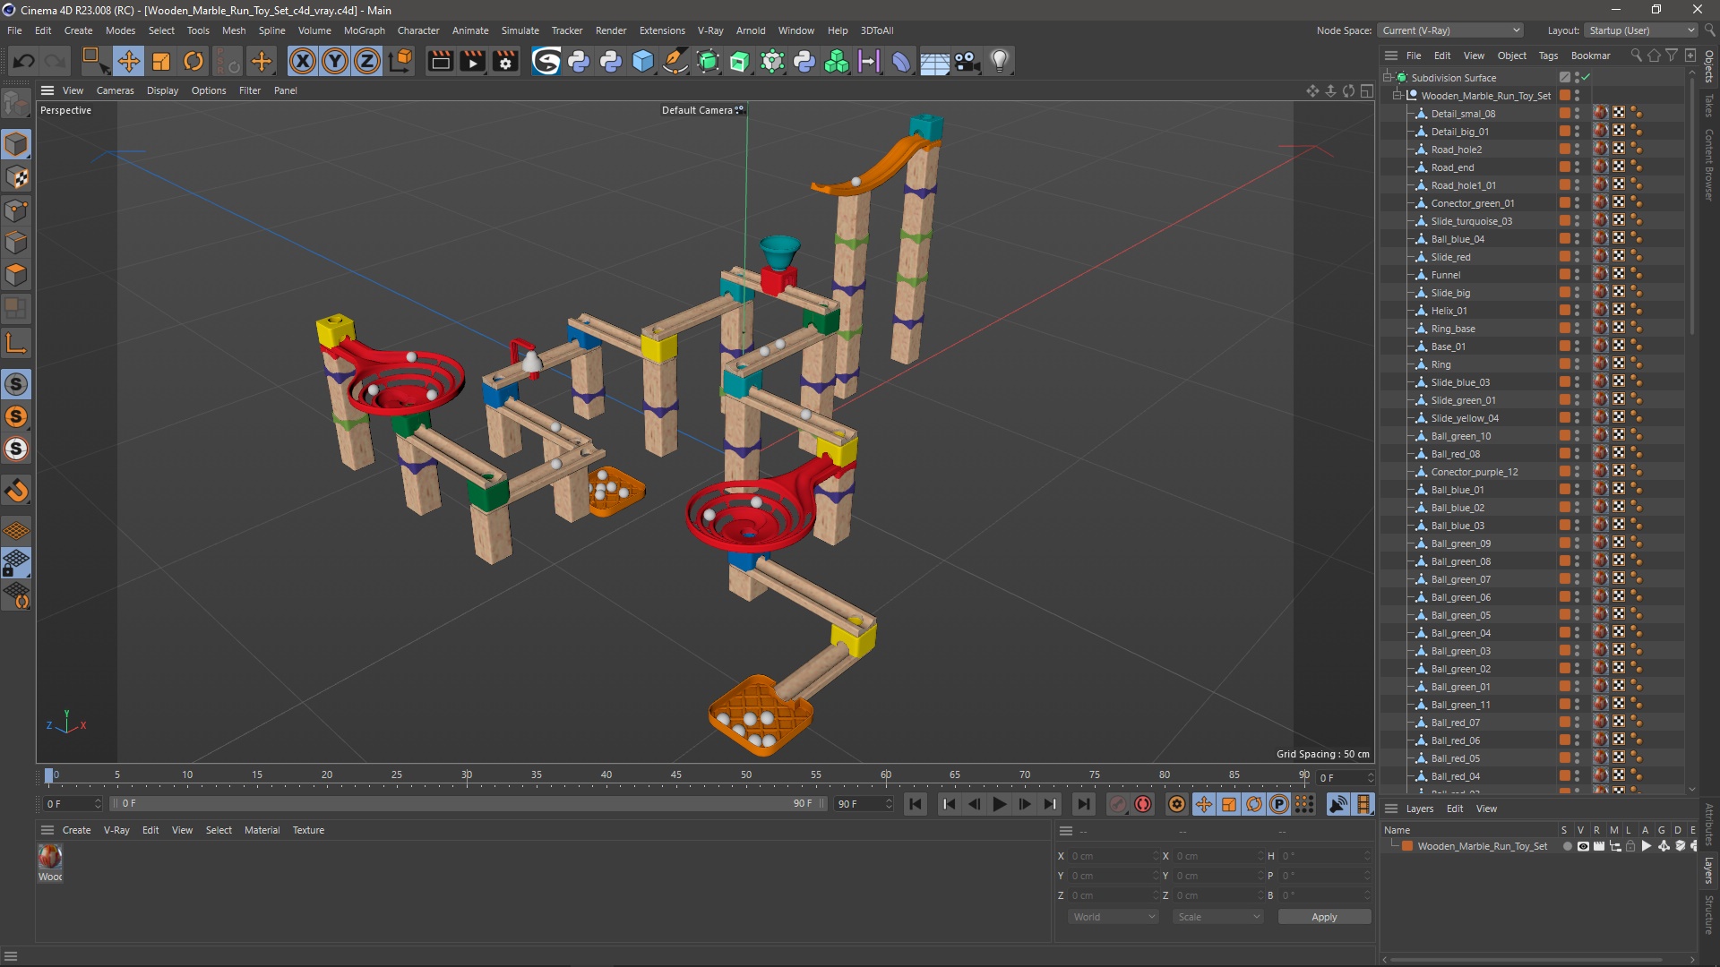
Task: Click the Light bulb icon
Action: (1000, 61)
